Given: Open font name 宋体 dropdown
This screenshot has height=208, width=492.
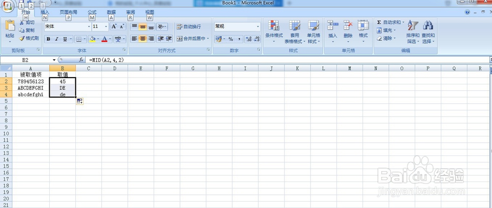Looking at the screenshot, I should pos(89,26).
